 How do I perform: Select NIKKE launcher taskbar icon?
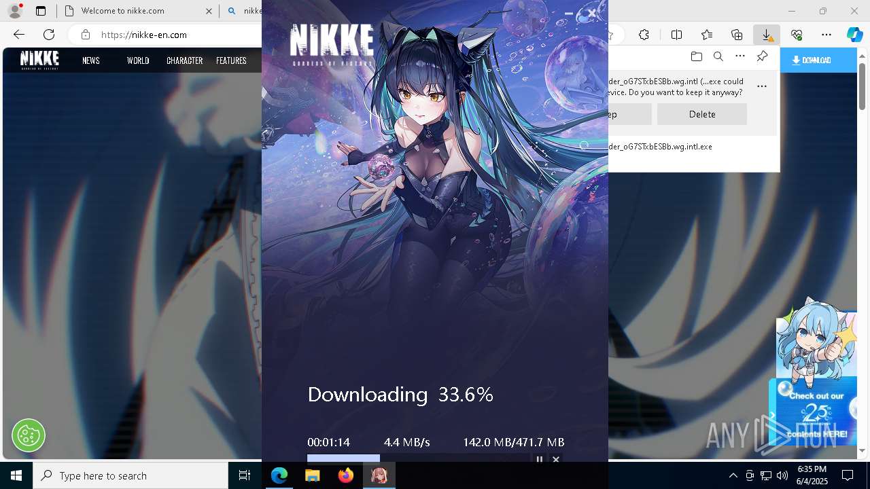click(x=379, y=475)
